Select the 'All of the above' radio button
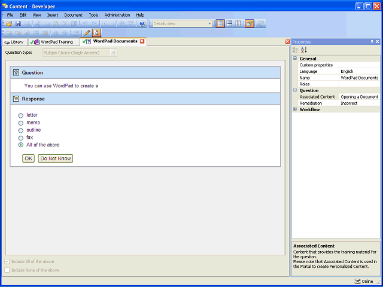 pos(21,145)
